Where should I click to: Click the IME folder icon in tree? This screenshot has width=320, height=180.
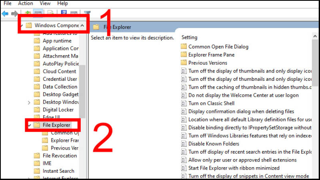point(37,164)
